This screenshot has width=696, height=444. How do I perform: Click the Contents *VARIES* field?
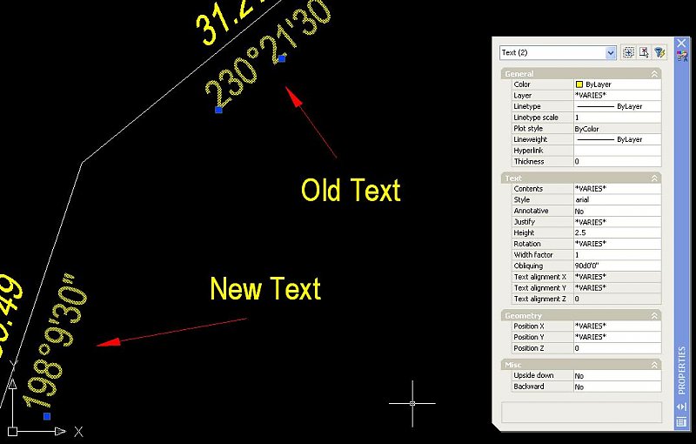617,189
